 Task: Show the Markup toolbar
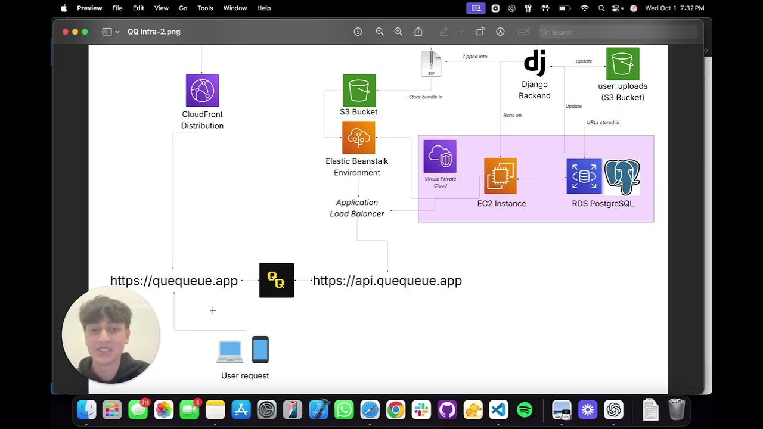tap(500, 32)
